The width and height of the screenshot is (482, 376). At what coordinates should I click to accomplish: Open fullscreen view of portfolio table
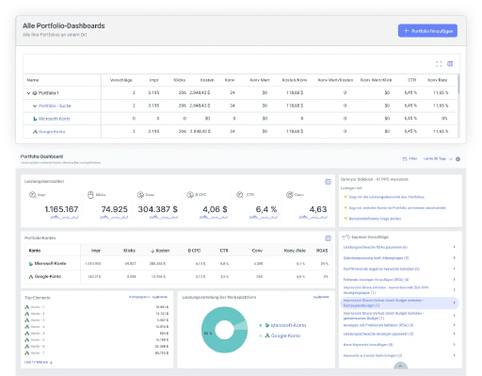tap(439, 64)
